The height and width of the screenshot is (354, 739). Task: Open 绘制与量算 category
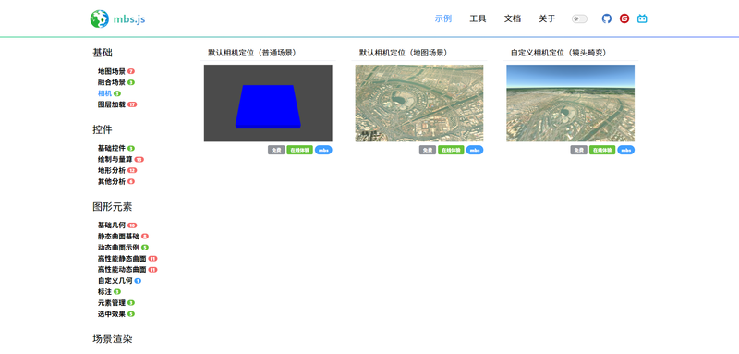point(115,159)
